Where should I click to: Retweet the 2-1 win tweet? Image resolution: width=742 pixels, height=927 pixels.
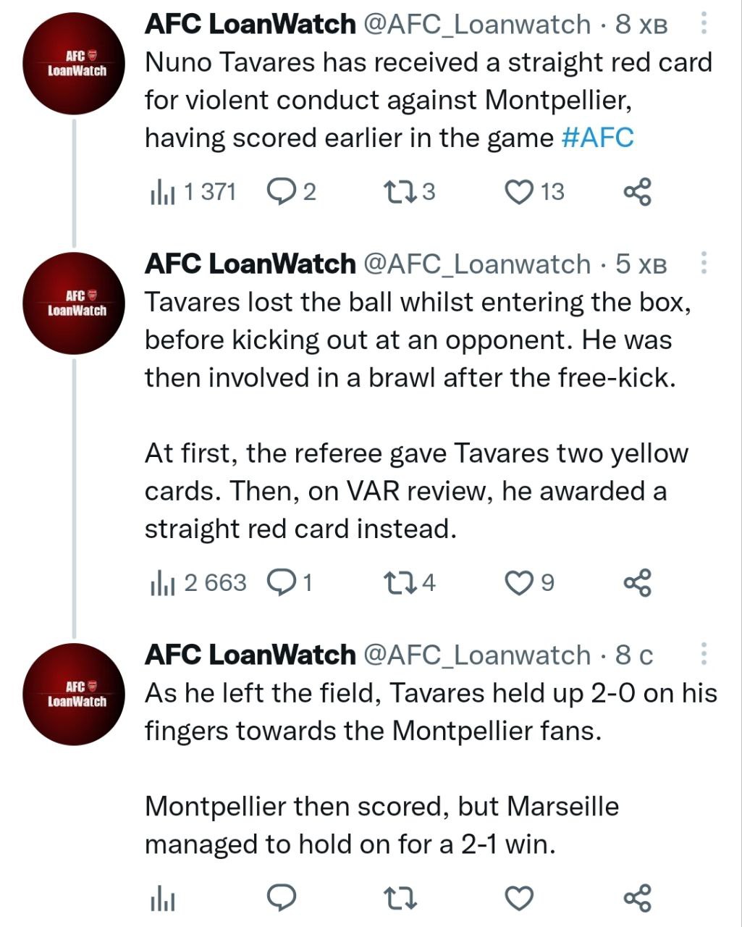point(399,899)
